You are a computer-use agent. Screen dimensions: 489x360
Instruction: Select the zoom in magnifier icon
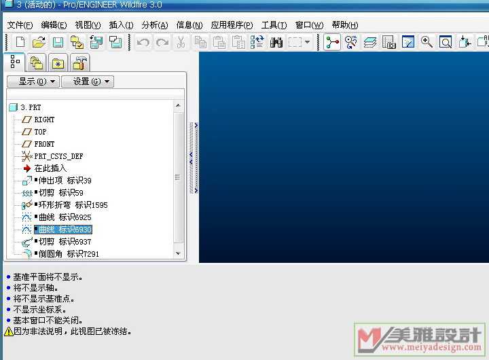[x=427, y=42]
